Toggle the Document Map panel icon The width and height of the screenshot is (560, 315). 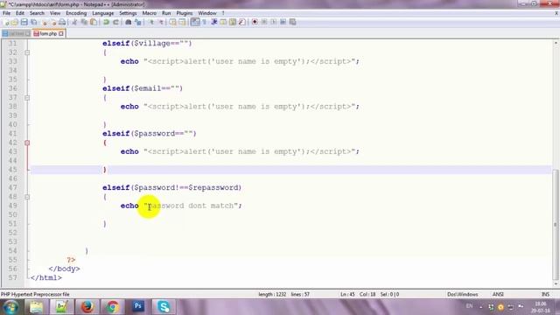(x=233, y=22)
